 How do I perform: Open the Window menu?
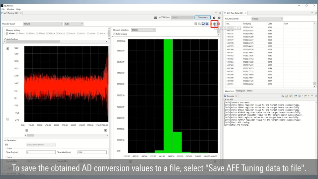click(x=10, y=9)
